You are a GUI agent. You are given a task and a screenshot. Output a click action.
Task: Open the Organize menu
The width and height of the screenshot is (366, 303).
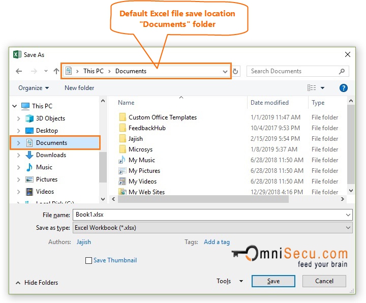pos(34,88)
